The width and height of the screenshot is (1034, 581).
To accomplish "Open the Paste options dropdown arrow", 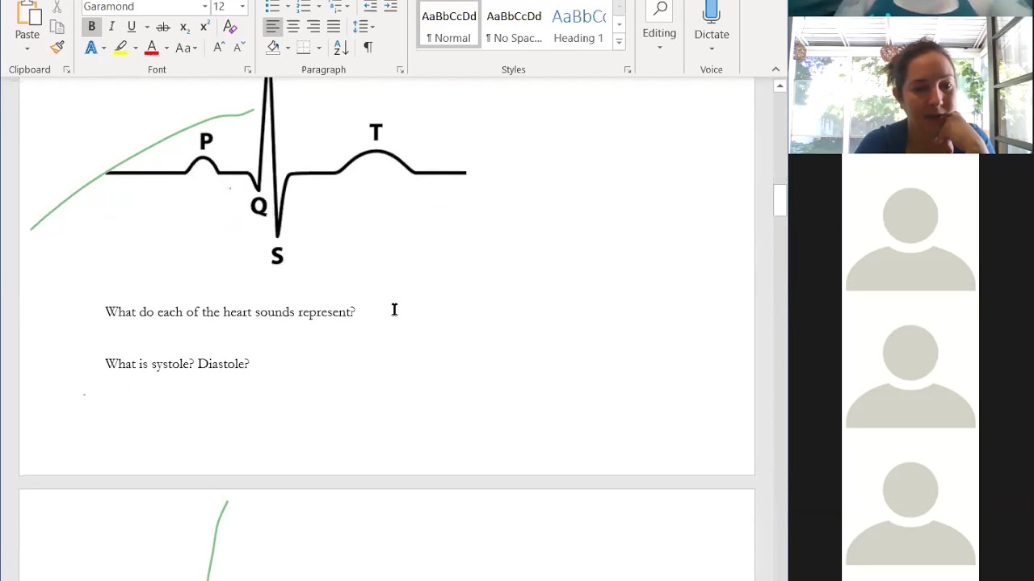I will (x=27, y=49).
